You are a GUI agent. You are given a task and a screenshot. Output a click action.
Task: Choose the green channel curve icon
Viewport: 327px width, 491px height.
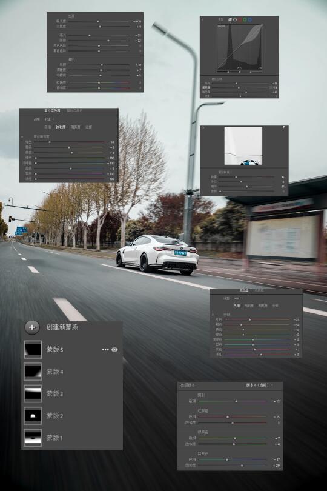(245, 19)
